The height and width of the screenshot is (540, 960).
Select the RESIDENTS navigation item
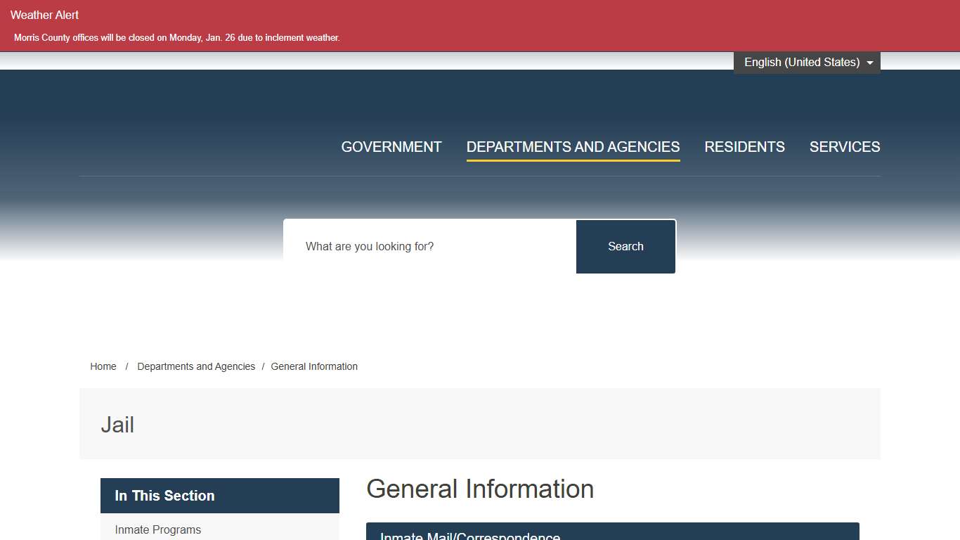pos(744,147)
